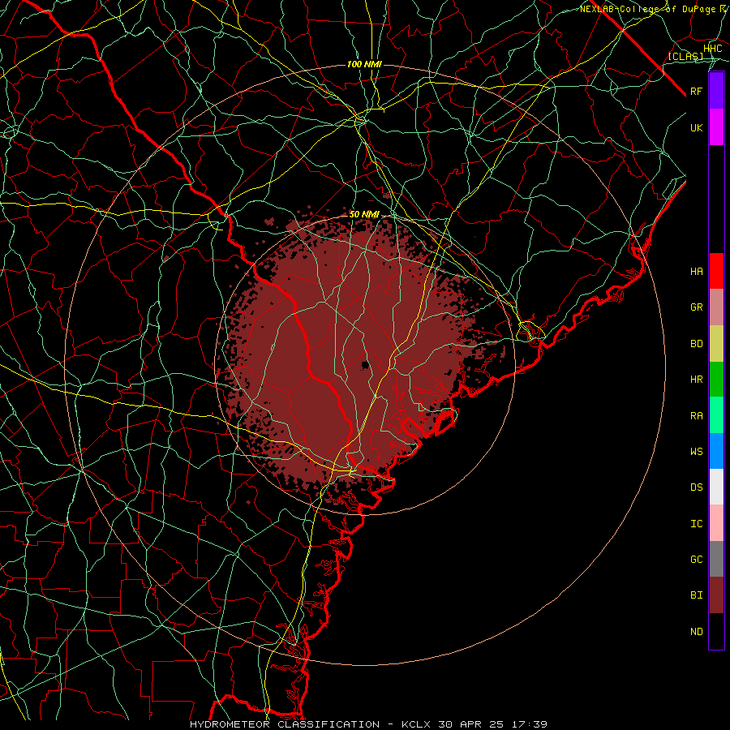Click the DS white legend swatch

716,487
